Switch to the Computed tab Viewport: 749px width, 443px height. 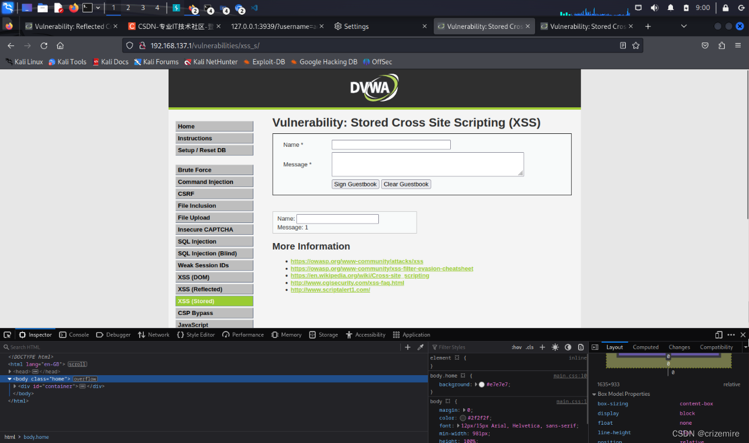[x=645, y=347]
